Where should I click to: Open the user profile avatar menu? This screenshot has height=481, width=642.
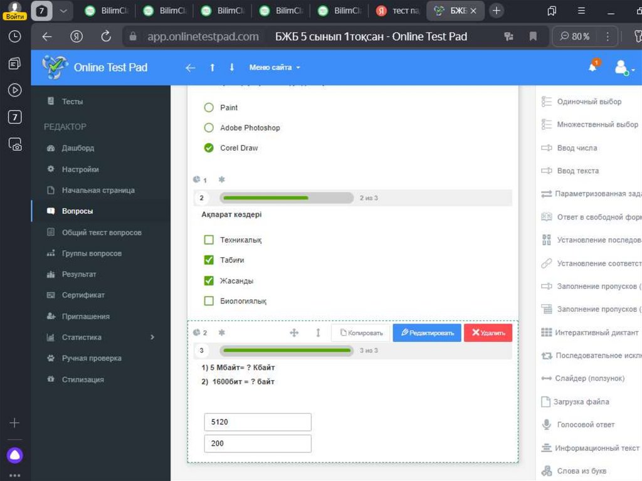623,67
